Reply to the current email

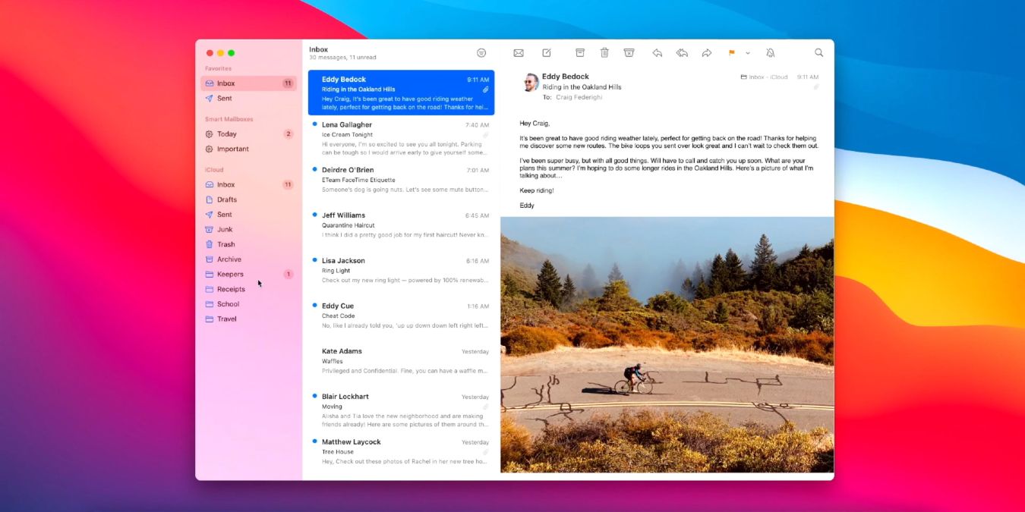pos(658,52)
